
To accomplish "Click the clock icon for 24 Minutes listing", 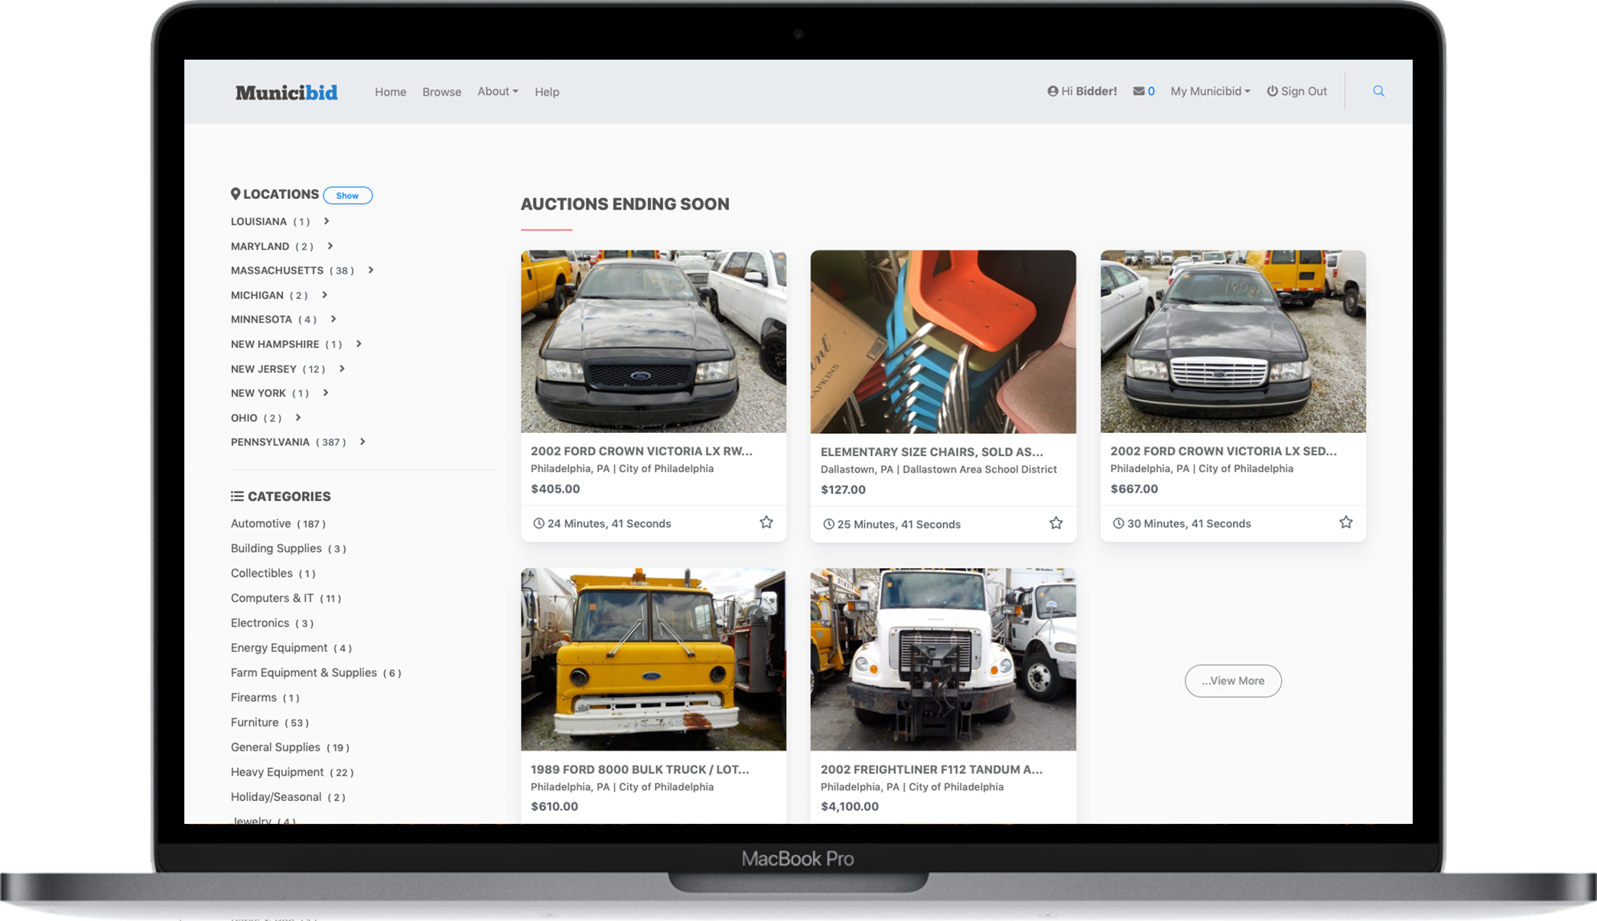I will pyautogui.click(x=538, y=523).
